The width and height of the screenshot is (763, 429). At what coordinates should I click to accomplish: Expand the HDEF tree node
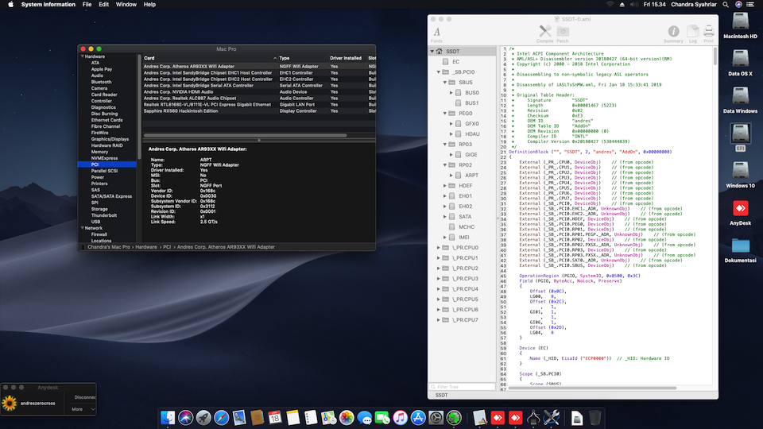pyautogui.click(x=445, y=186)
